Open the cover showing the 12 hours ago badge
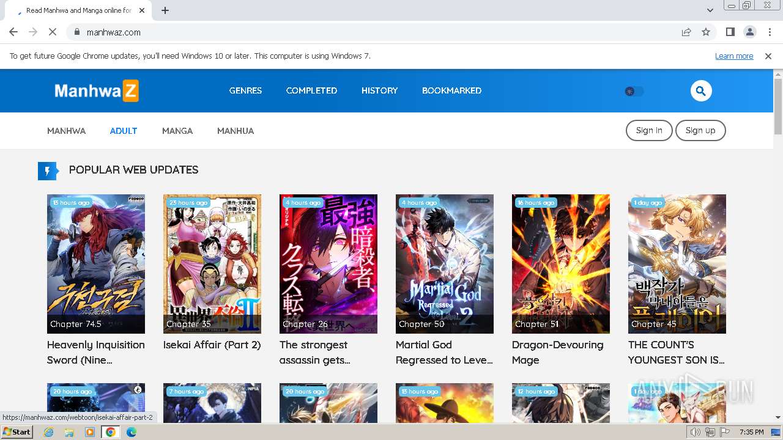783x440 pixels. click(561, 403)
